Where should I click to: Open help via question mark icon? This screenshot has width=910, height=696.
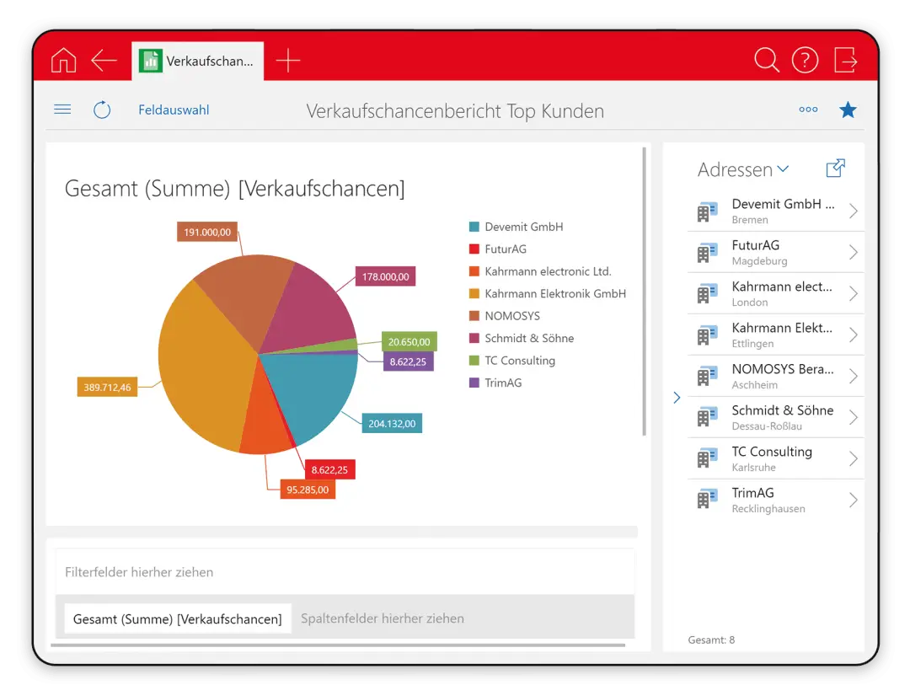tap(805, 61)
